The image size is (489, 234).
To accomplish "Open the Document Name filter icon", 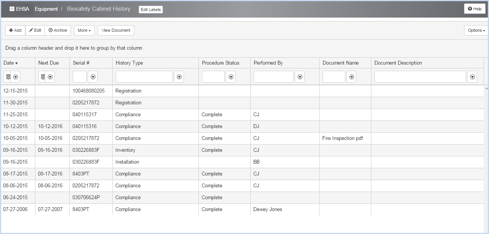I will click(x=351, y=77).
